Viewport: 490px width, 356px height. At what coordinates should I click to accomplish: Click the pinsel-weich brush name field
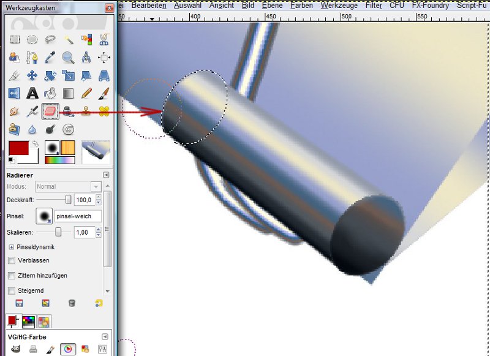click(77, 216)
